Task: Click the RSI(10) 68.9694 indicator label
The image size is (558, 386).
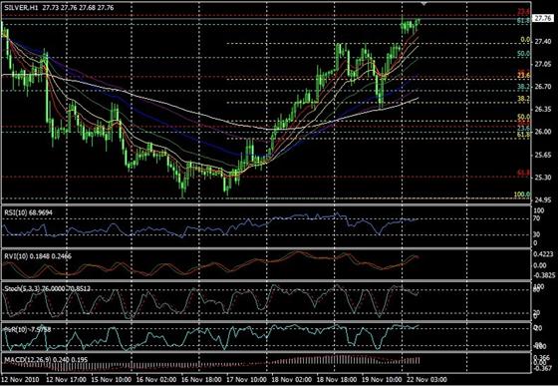Action: click(28, 212)
